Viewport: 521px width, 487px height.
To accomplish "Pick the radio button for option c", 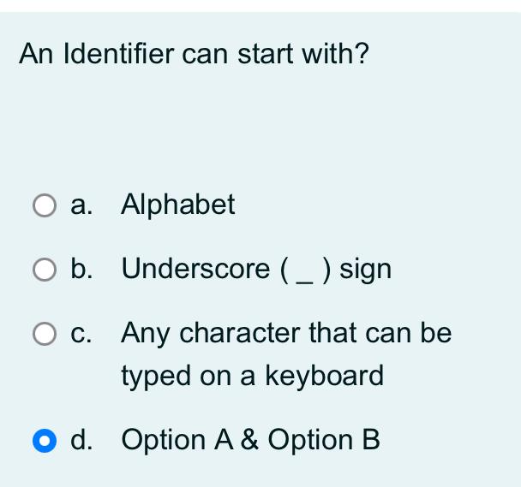I will 43,334.
